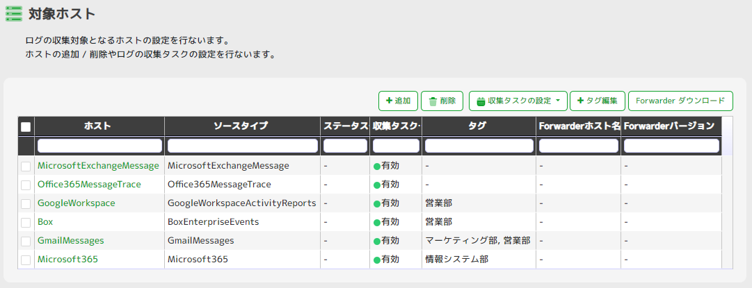This screenshot has width=752, height=288.
Task: Open the GmailMessages host link
Action: click(70, 241)
